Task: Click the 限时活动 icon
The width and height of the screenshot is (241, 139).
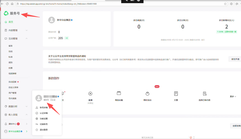Action: pyautogui.click(x=147, y=94)
